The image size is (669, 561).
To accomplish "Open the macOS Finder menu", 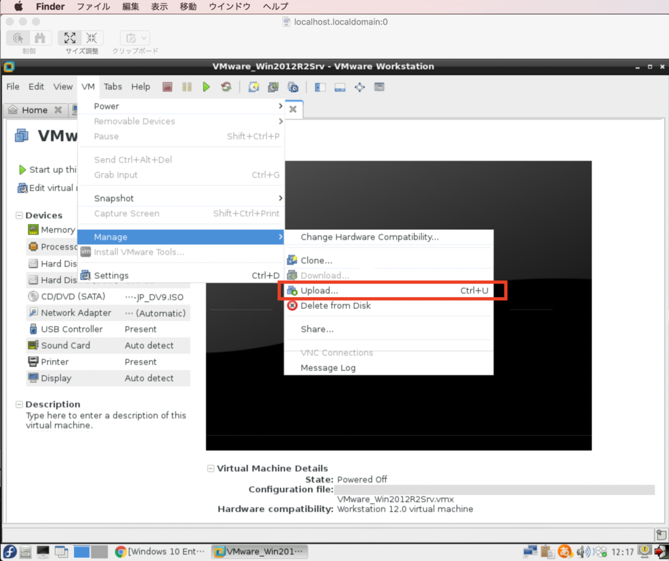I will click(50, 7).
